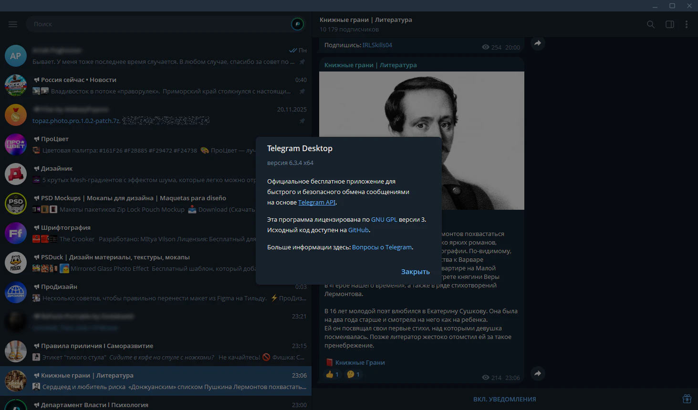Open the Telegram API link
698x410 pixels.
pyautogui.click(x=317, y=203)
